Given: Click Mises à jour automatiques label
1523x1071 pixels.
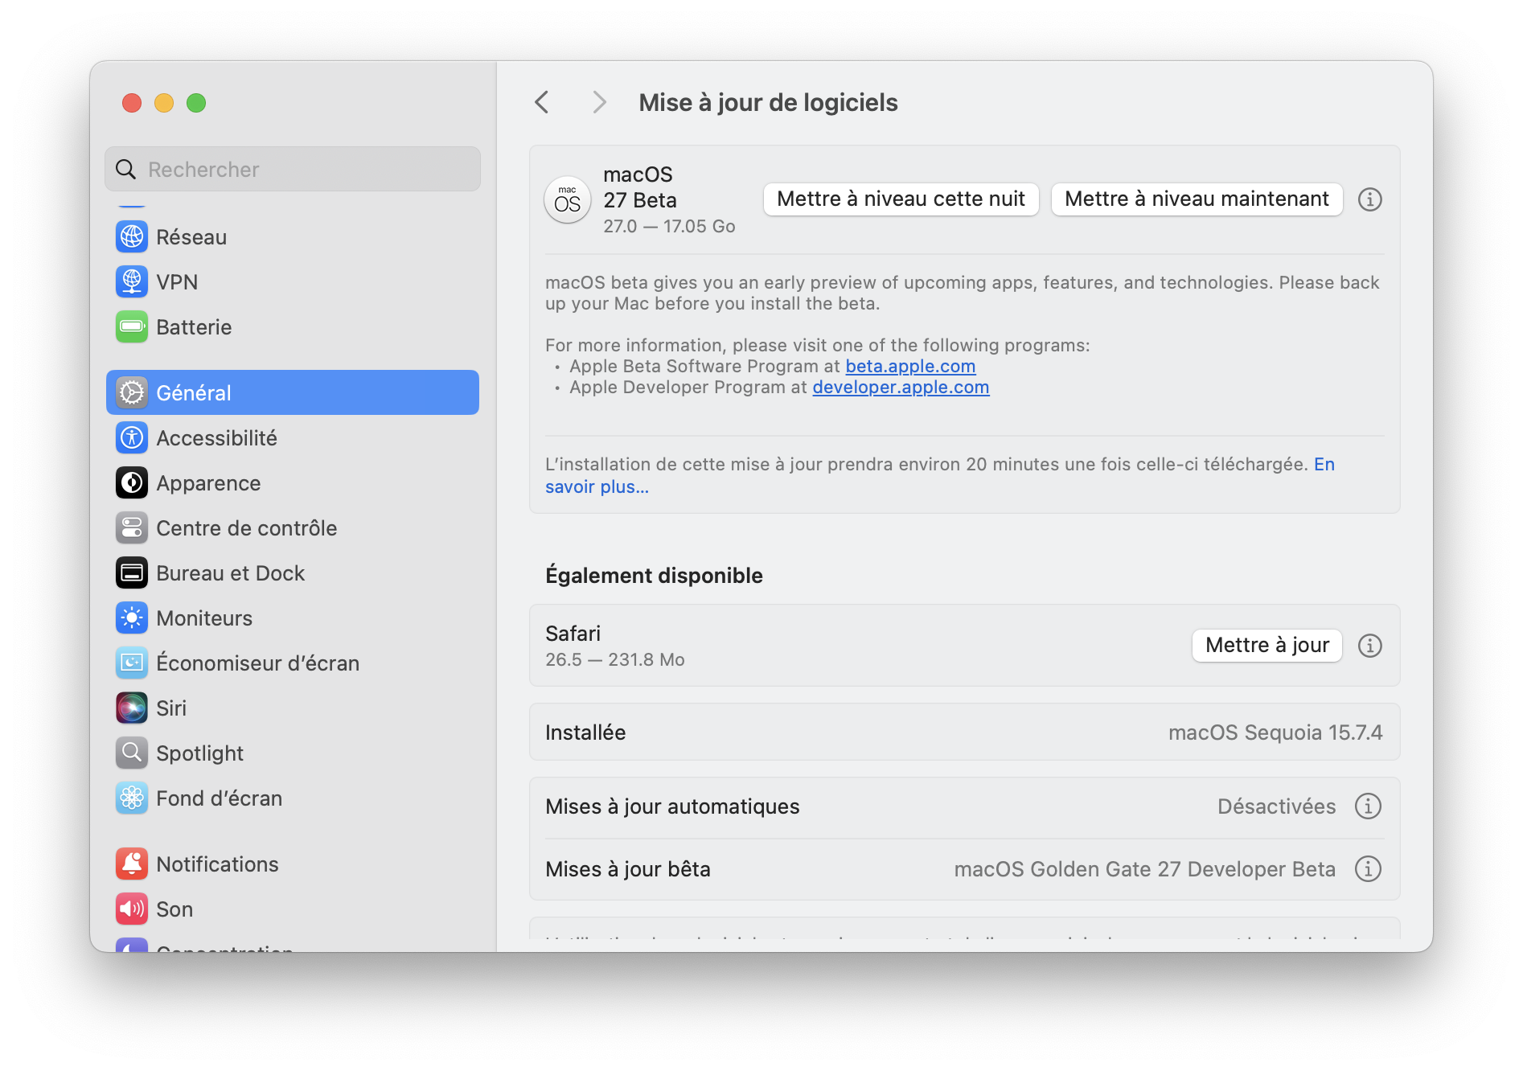Looking at the screenshot, I should 672,806.
